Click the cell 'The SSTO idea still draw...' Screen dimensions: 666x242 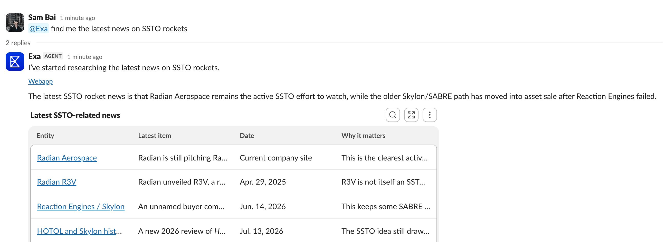pyautogui.click(x=385, y=231)
